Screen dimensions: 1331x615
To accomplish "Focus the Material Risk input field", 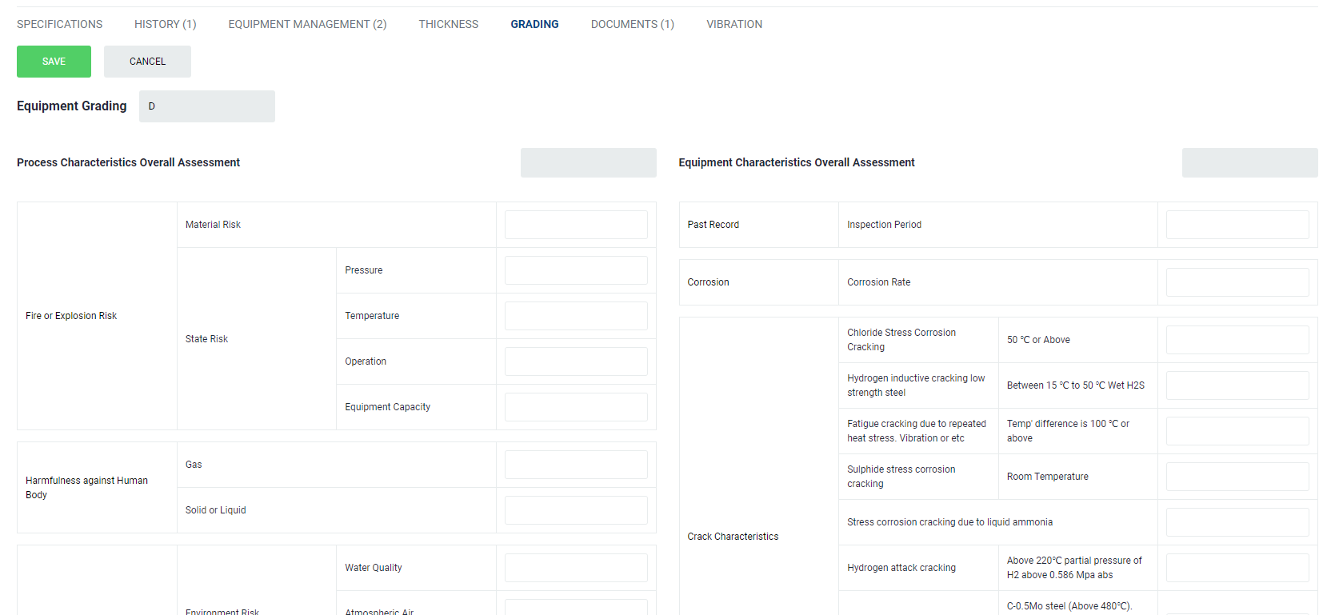I will 575,225.
